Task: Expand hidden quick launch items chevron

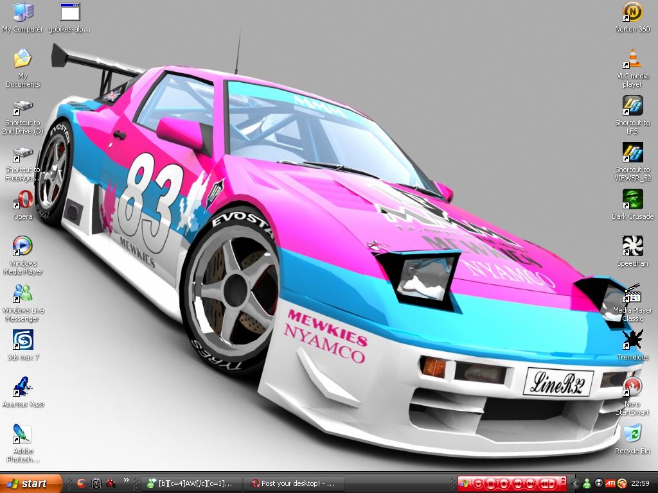Action: click(127, 480)
